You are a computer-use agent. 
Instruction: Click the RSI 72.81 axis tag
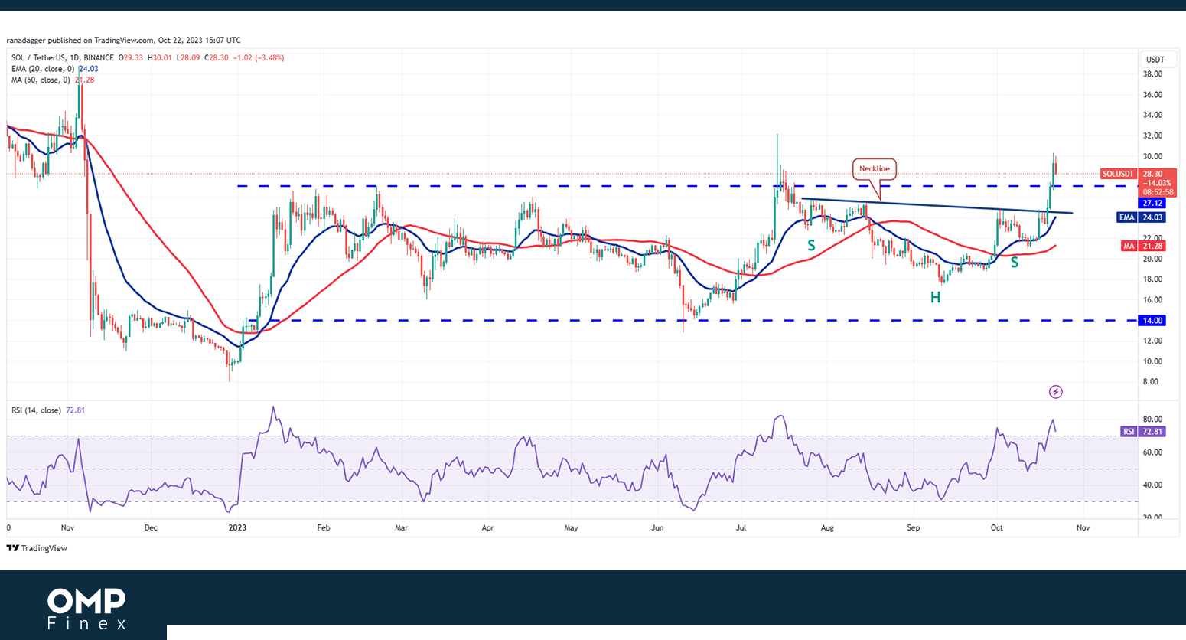pos(1143,432)
